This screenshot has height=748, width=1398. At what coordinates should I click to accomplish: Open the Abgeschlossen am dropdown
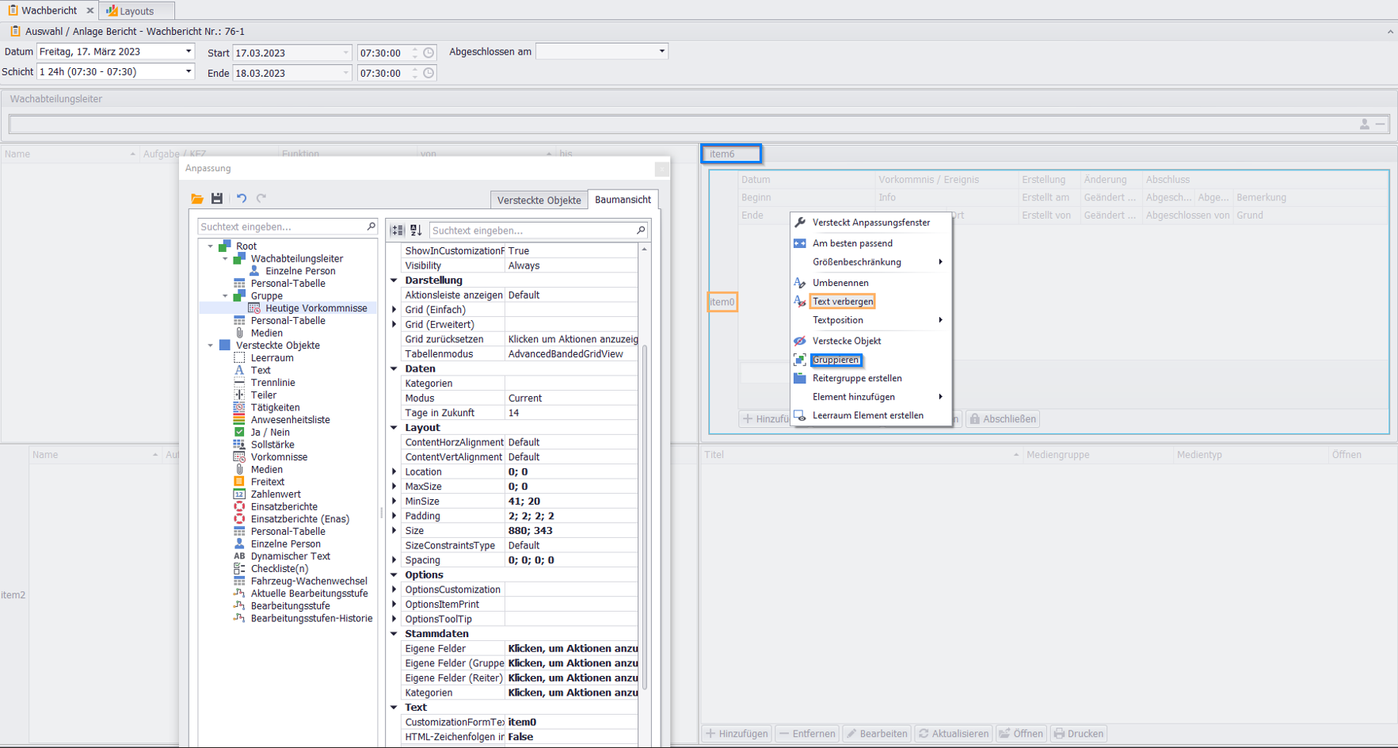[661, 52]
